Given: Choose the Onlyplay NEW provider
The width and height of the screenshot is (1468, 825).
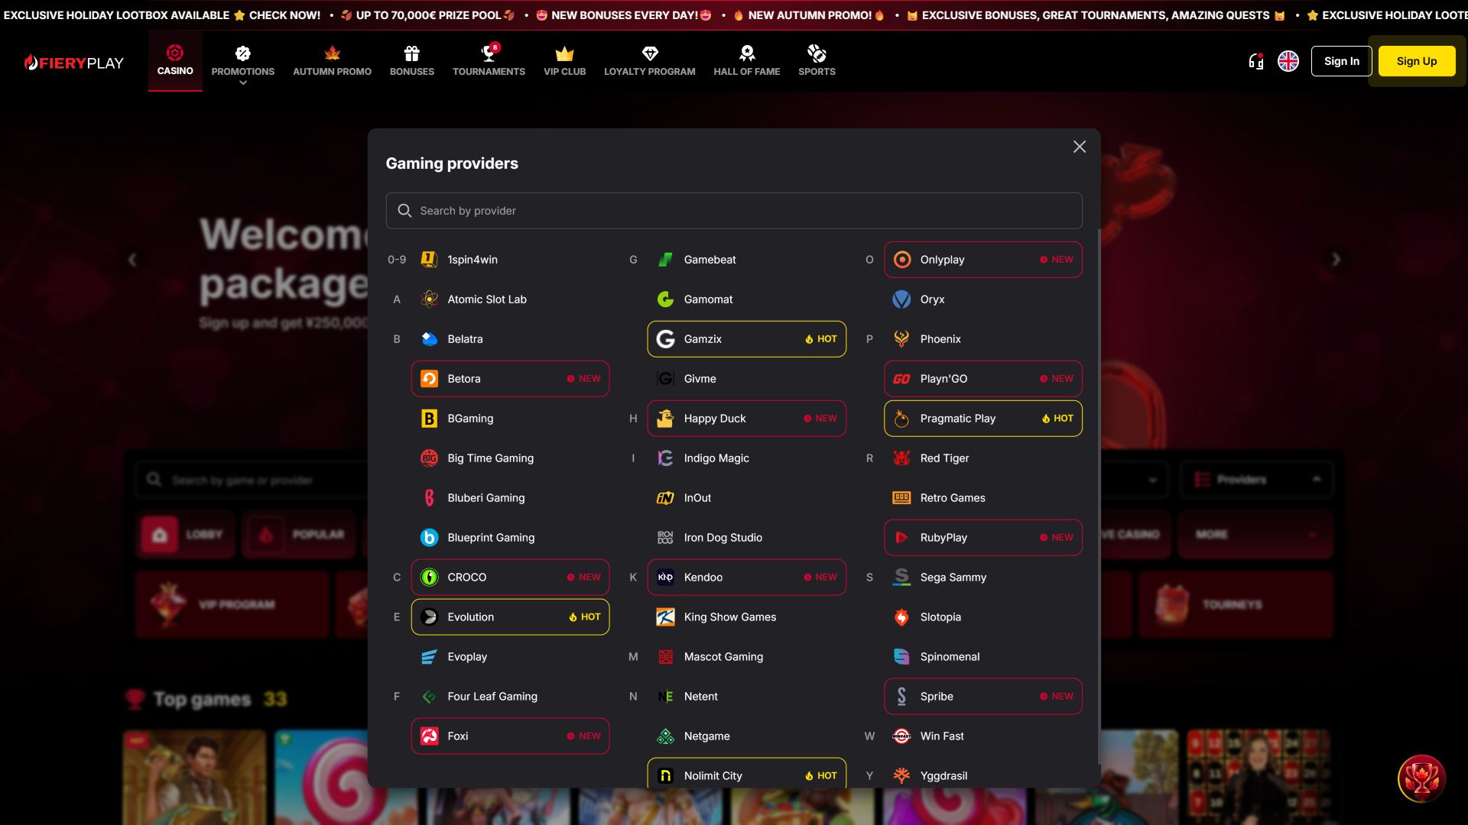Looking at the screenshot, I should tap(983, 260).
